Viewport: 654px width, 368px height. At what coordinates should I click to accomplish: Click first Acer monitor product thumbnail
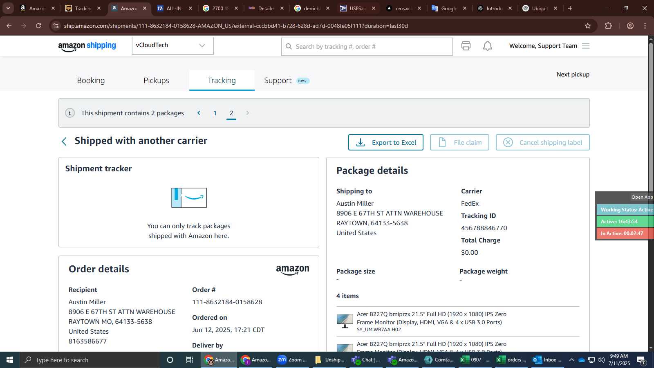tap(345, 321)
